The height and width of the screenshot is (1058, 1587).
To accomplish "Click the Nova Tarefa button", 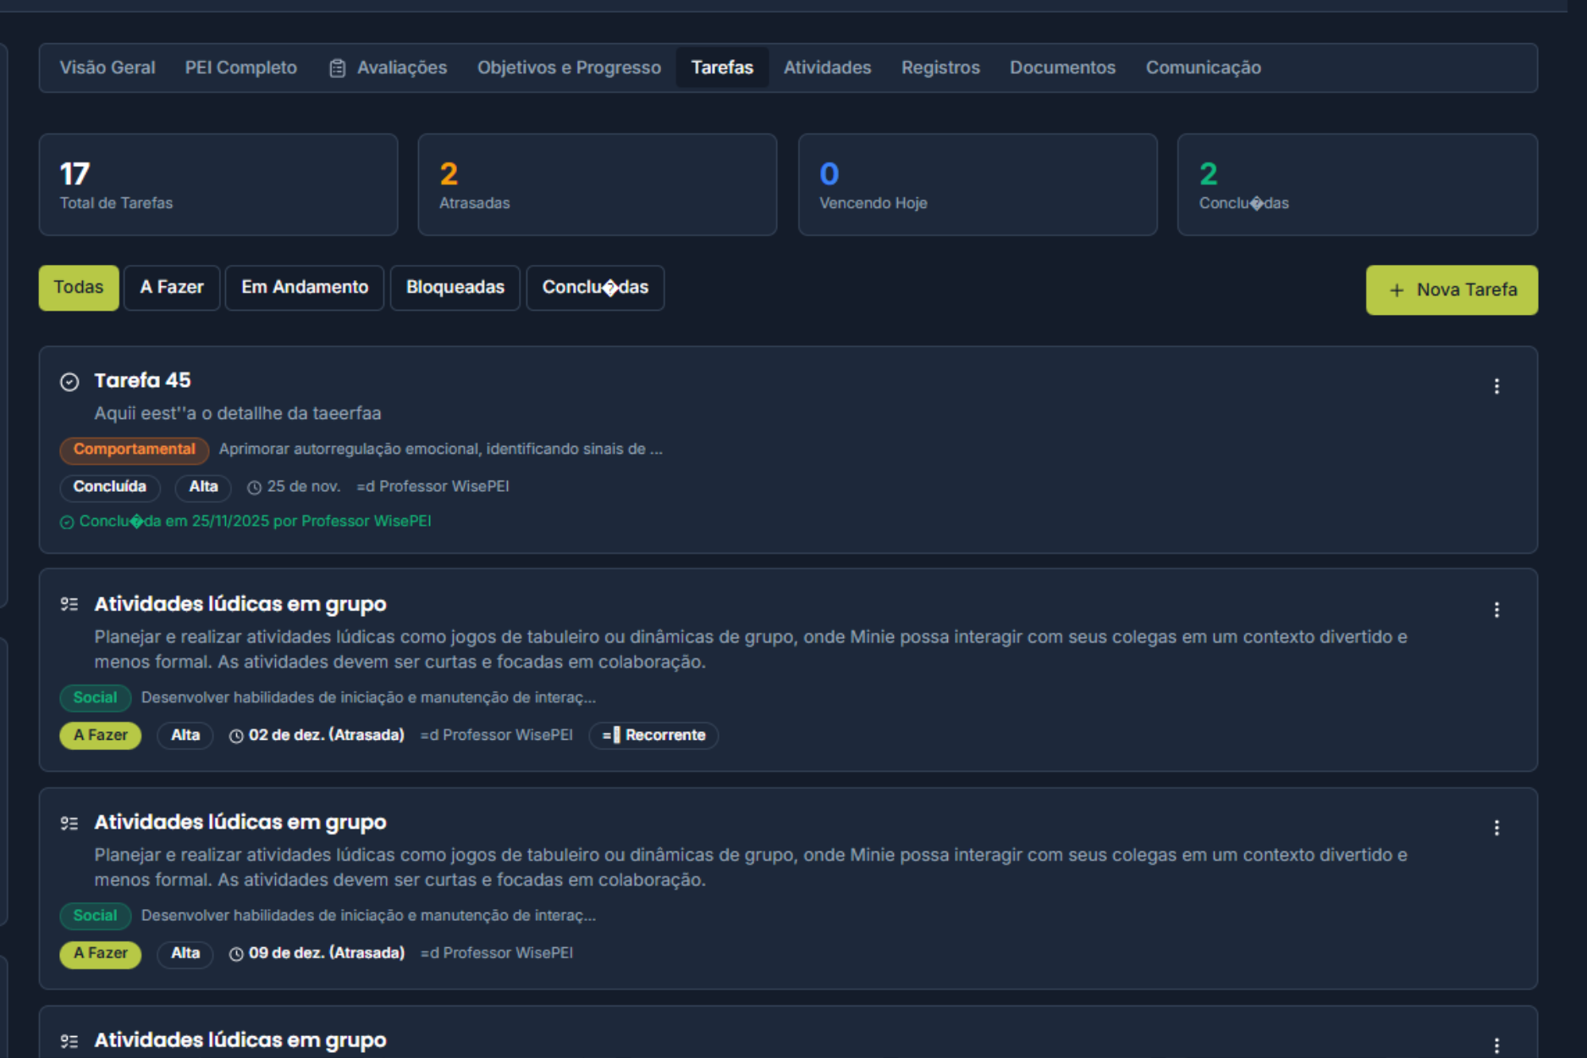I will [1452, 290].
